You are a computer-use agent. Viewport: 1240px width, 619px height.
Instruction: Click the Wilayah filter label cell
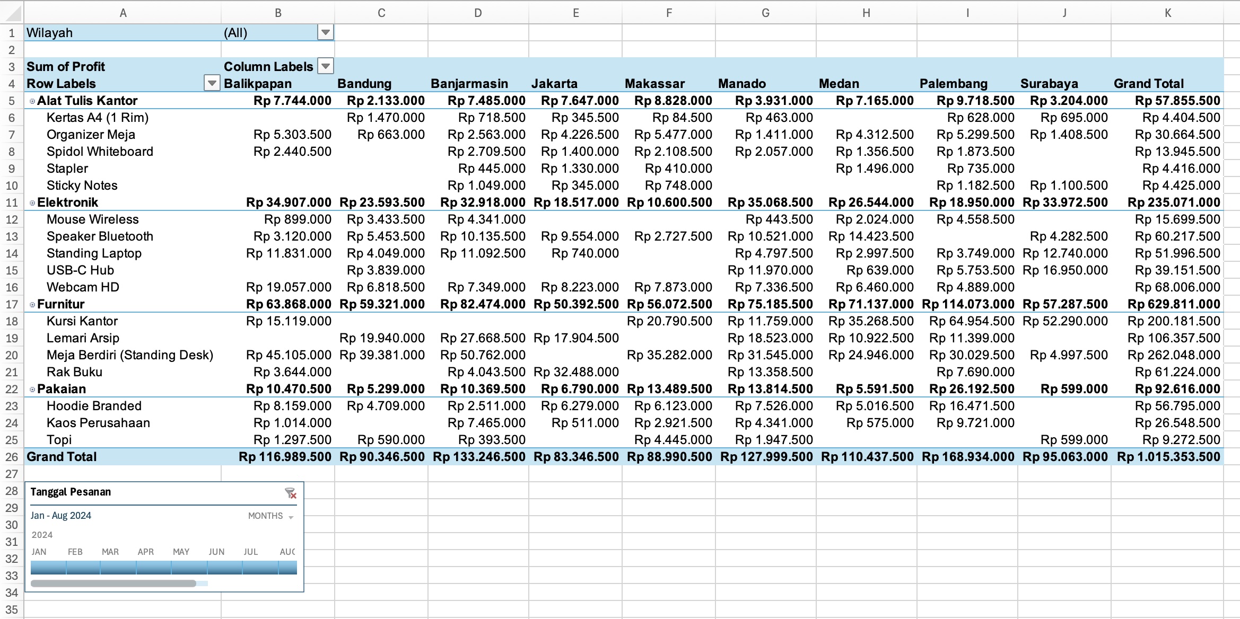[123, 33]
